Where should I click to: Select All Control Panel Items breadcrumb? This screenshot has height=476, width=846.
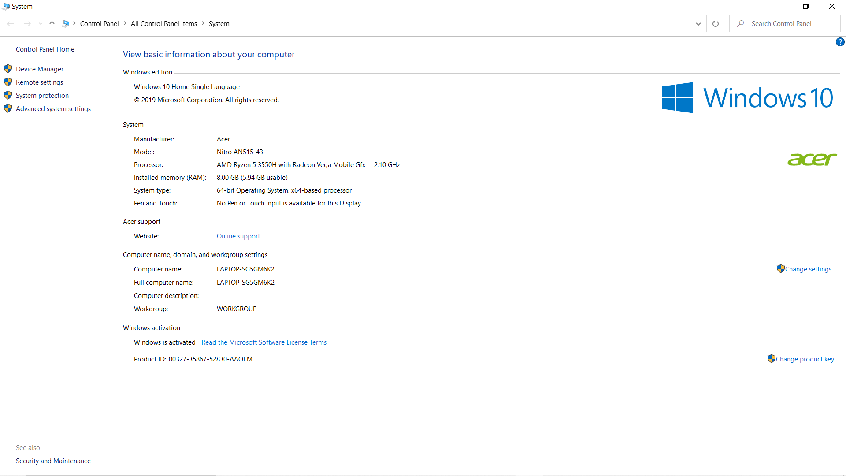pos(164,23)
